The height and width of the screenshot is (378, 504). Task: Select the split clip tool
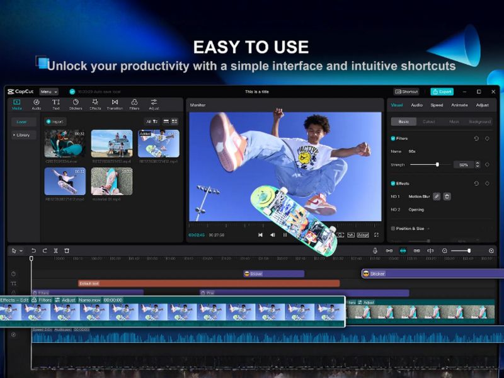[55, 251]
